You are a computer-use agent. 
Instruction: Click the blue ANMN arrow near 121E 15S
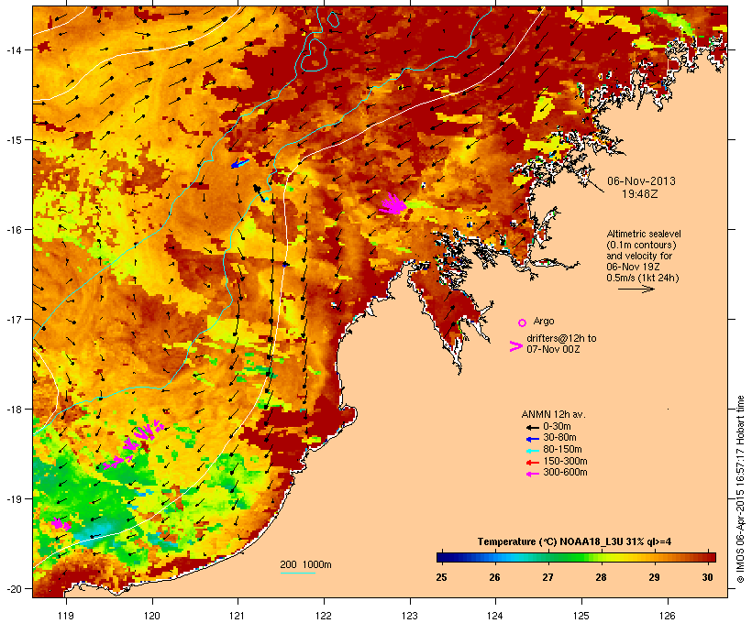coord(239,163)
